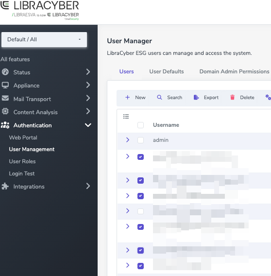Expand the Status menu chevron
This screenshot has height=276, width=271.
[x=88, y=72]
